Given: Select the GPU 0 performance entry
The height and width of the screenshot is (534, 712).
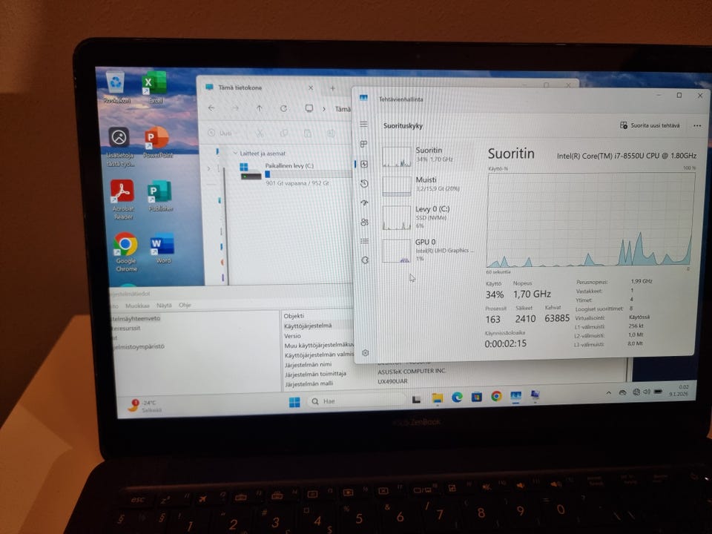Looking at the screenshot, I should 427,250.
